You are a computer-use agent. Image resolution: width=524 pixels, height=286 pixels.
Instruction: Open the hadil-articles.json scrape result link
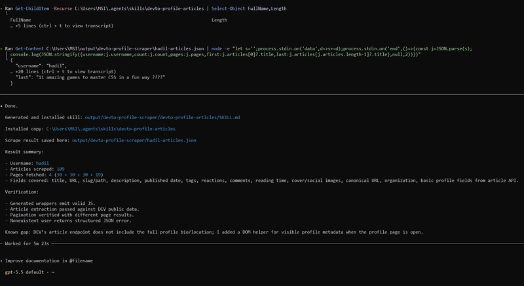tap(134, 141)
